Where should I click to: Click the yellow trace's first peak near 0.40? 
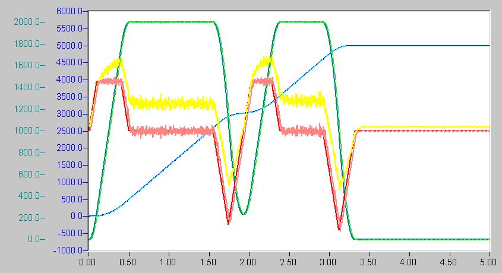point(119,61)
